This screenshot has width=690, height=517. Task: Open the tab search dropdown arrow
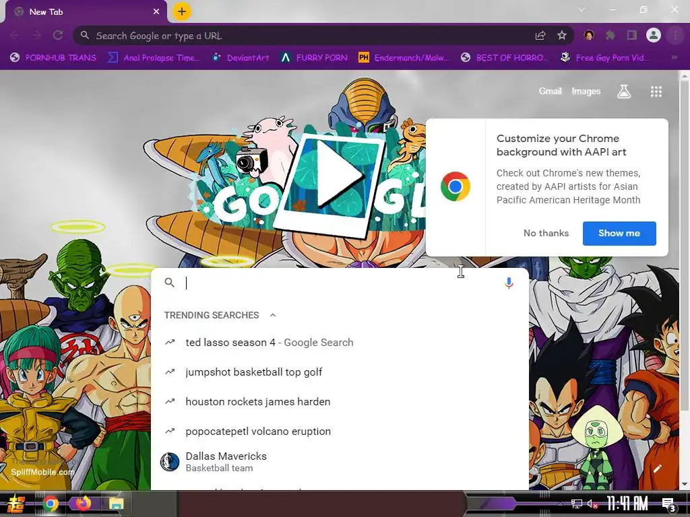582,9
